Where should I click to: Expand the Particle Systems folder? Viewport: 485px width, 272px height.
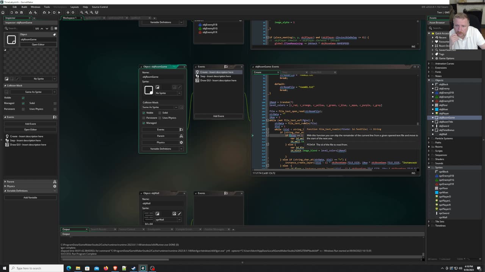pos(429,138)
